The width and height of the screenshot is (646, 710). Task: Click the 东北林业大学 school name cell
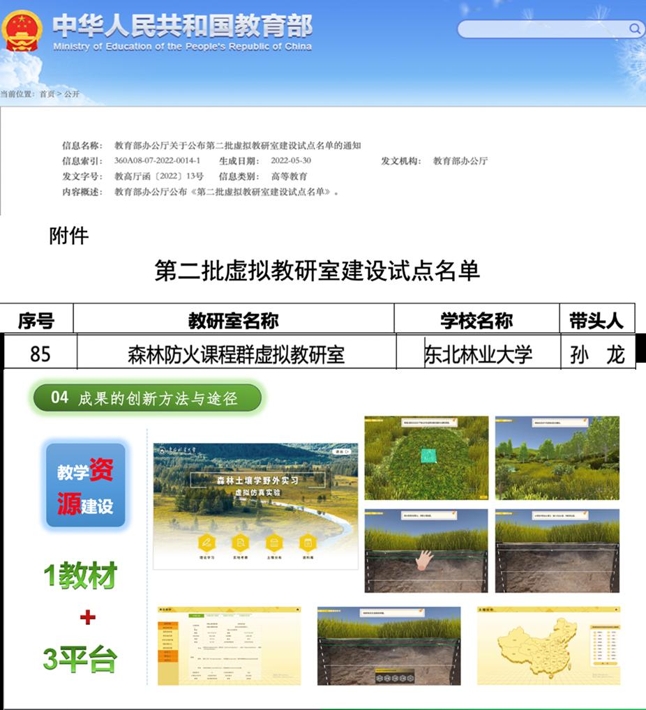pyautogui.click(x=478, y=354)
